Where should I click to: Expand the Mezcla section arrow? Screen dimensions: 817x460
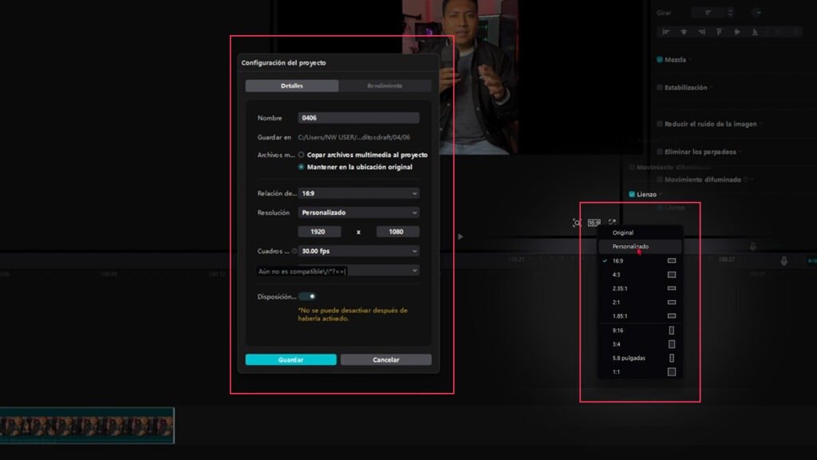[690, 60]
